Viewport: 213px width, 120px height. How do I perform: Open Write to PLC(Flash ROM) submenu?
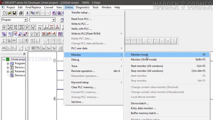[x=94, y=34]
